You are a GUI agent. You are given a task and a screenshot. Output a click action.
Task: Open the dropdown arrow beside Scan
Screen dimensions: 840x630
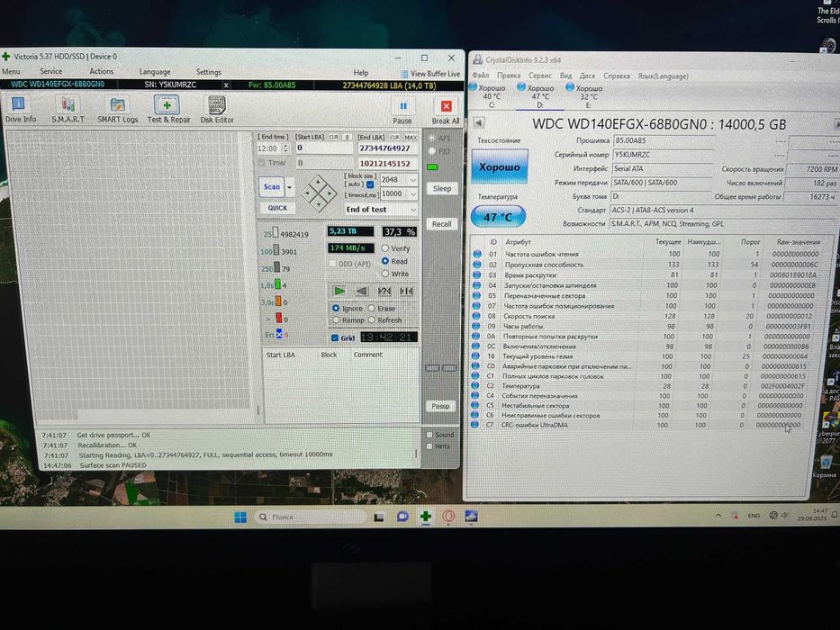[x=289, y=187]
